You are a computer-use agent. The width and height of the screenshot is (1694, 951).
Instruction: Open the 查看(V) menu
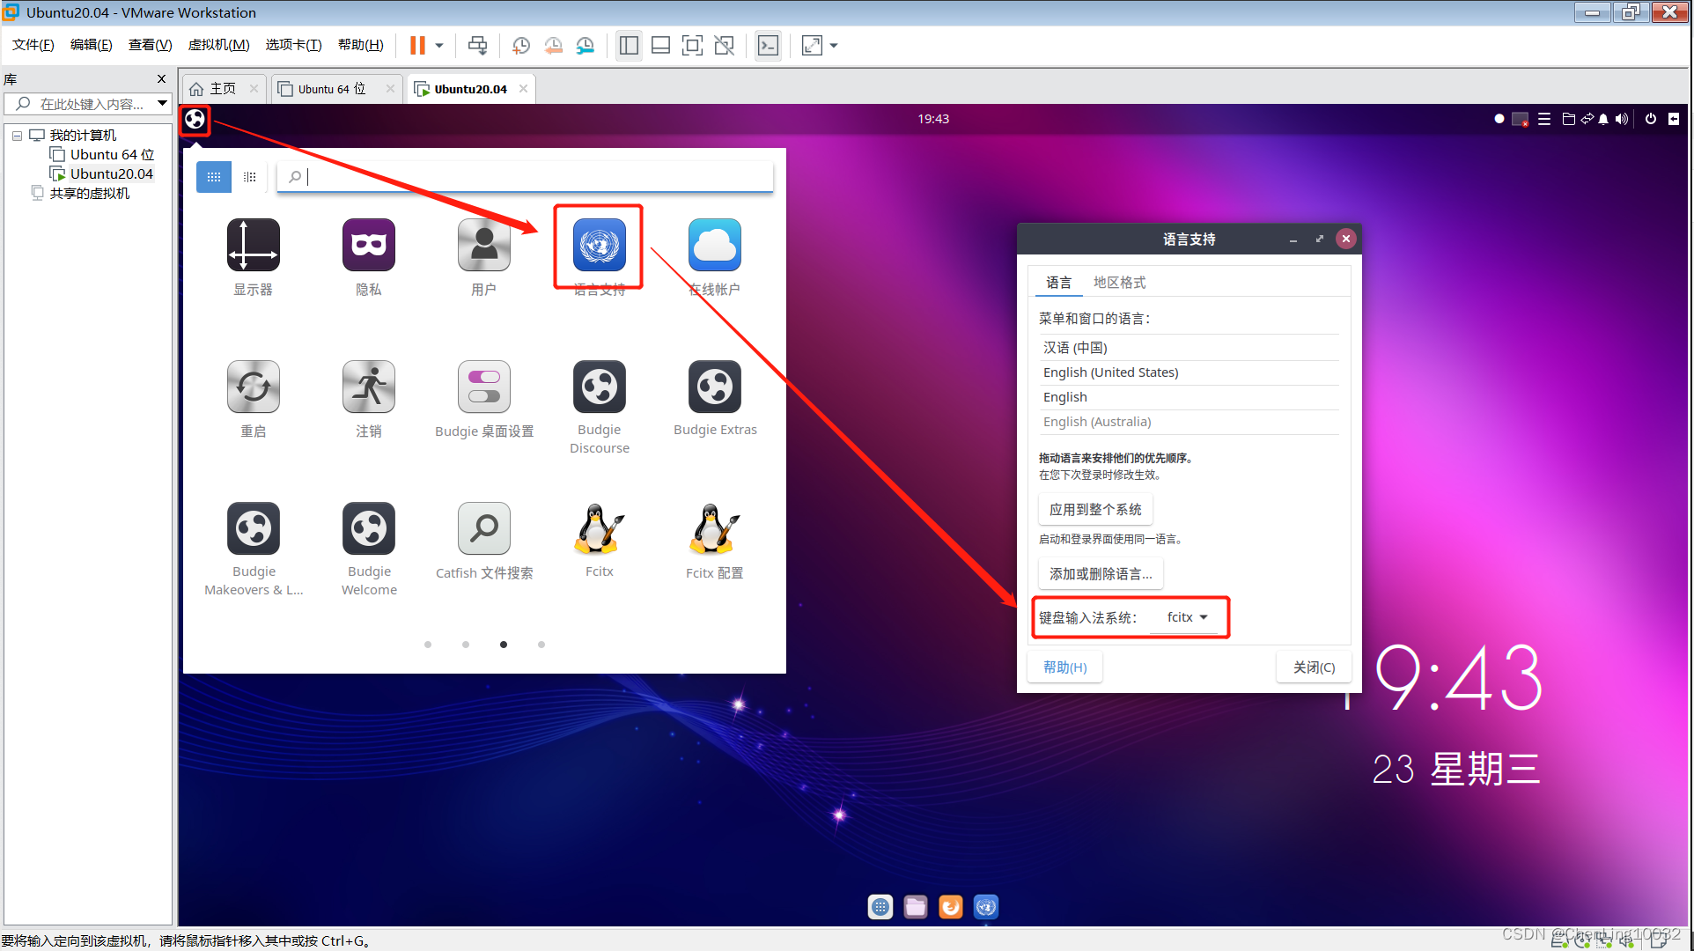click(150, 45)
